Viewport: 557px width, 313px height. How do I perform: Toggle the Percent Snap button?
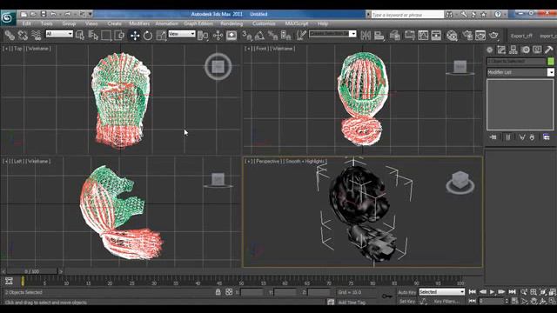click(272, 35)
